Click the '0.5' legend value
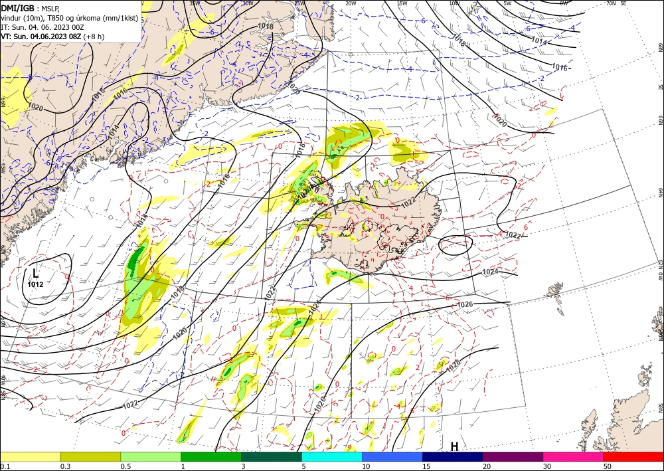Screen dimensions: 664x471 point(125,466)
